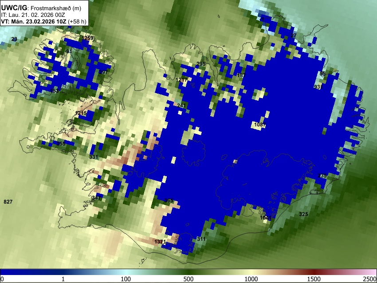Click the map value "55" in the east
Screen dimensions: 377x283
coord(322,74)
